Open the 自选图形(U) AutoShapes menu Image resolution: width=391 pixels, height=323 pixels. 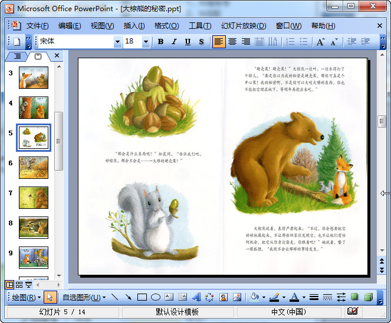[x=84, y=297]
